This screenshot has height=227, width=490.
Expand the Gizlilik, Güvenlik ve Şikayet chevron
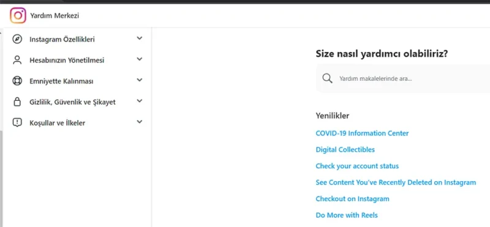click(x=140, y=101)
